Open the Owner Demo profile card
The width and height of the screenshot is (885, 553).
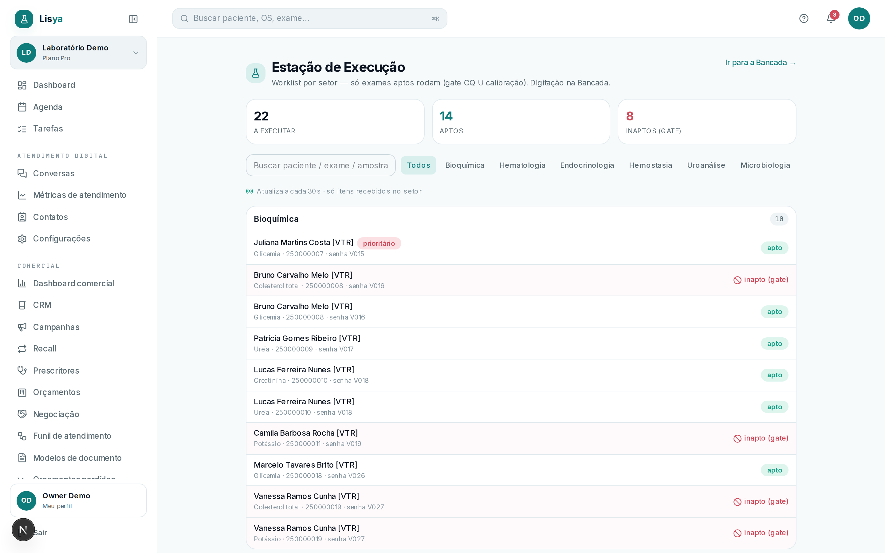click(78, 500)
